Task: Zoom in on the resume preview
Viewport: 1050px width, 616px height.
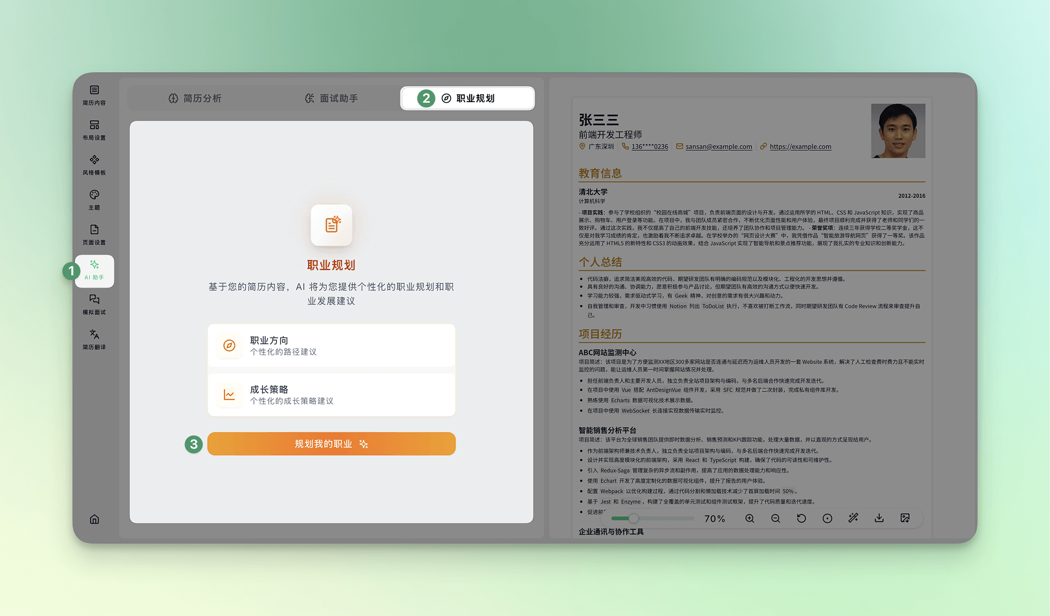Action: (x=750, y=518)
